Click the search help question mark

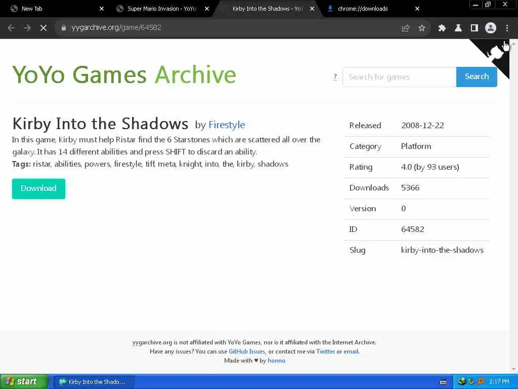(x=335, y=77)
